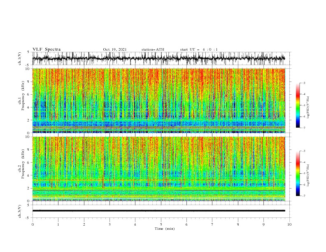Image resolution: width=326 pixels, height=252 pixels.
Task: Click the "start UT = 4 :0 :1" text
Action: click(x=199, y=49)
